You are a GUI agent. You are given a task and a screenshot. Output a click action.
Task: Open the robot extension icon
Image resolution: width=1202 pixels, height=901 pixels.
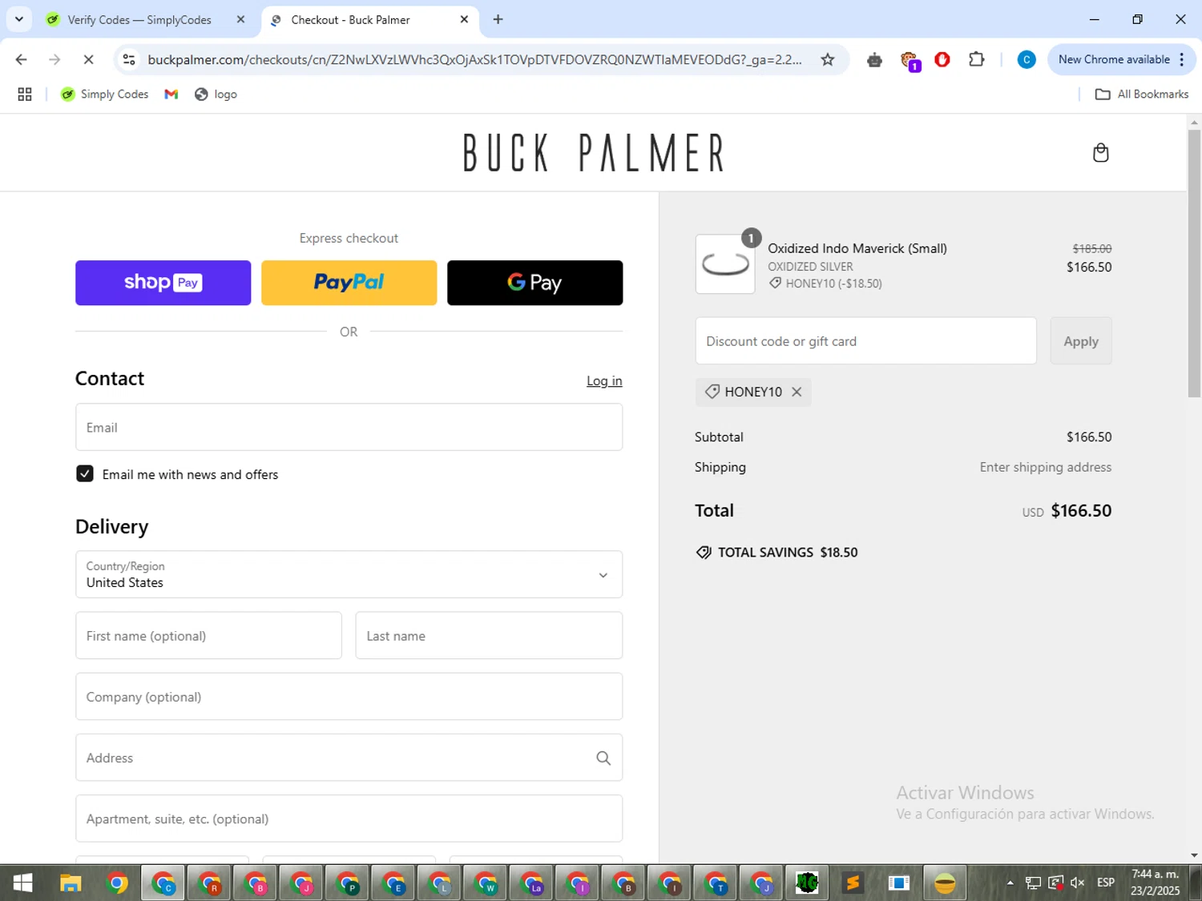874,59
